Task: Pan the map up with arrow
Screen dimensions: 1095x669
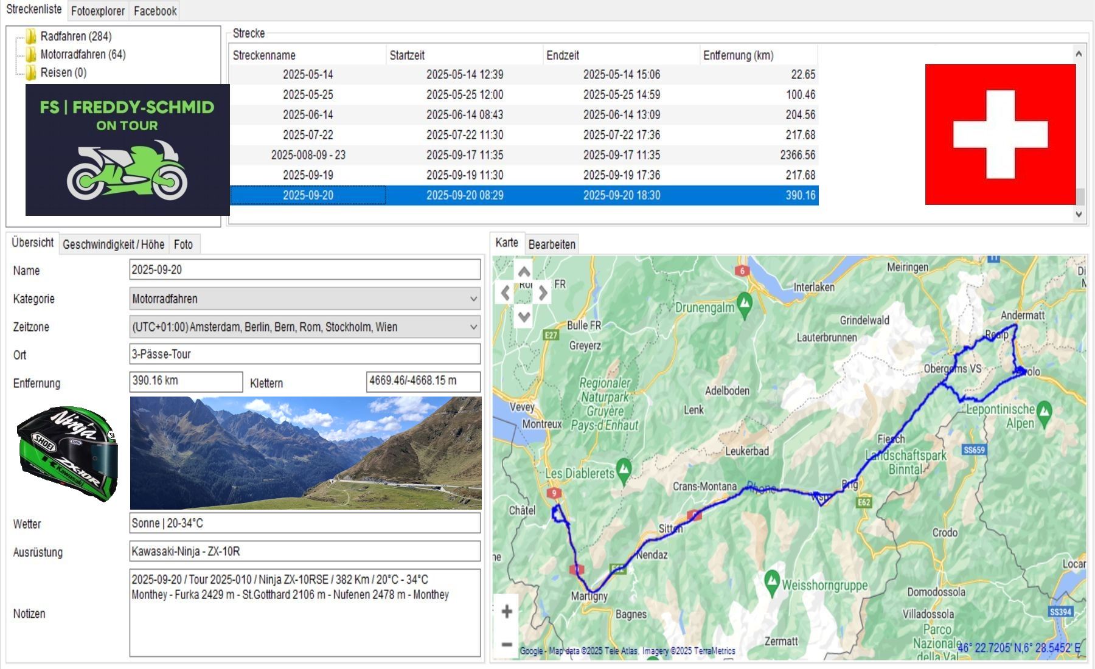Action: point(524,271)
